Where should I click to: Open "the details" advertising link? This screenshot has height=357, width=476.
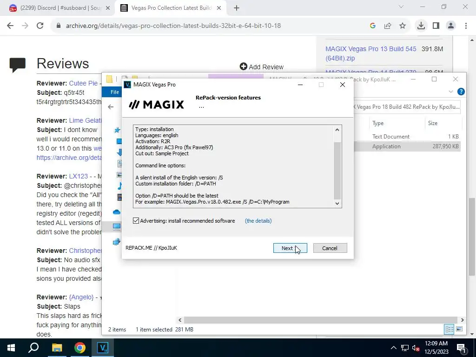click(258, 221)
